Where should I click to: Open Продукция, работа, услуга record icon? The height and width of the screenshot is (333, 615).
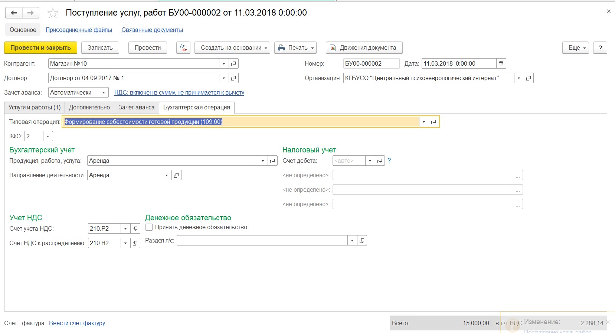pos(272,161)
